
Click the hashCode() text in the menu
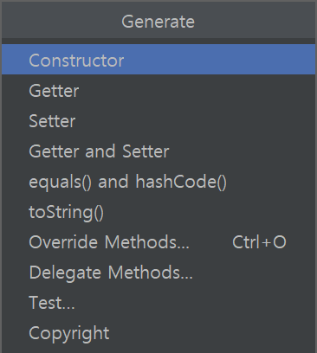point(181,182)
